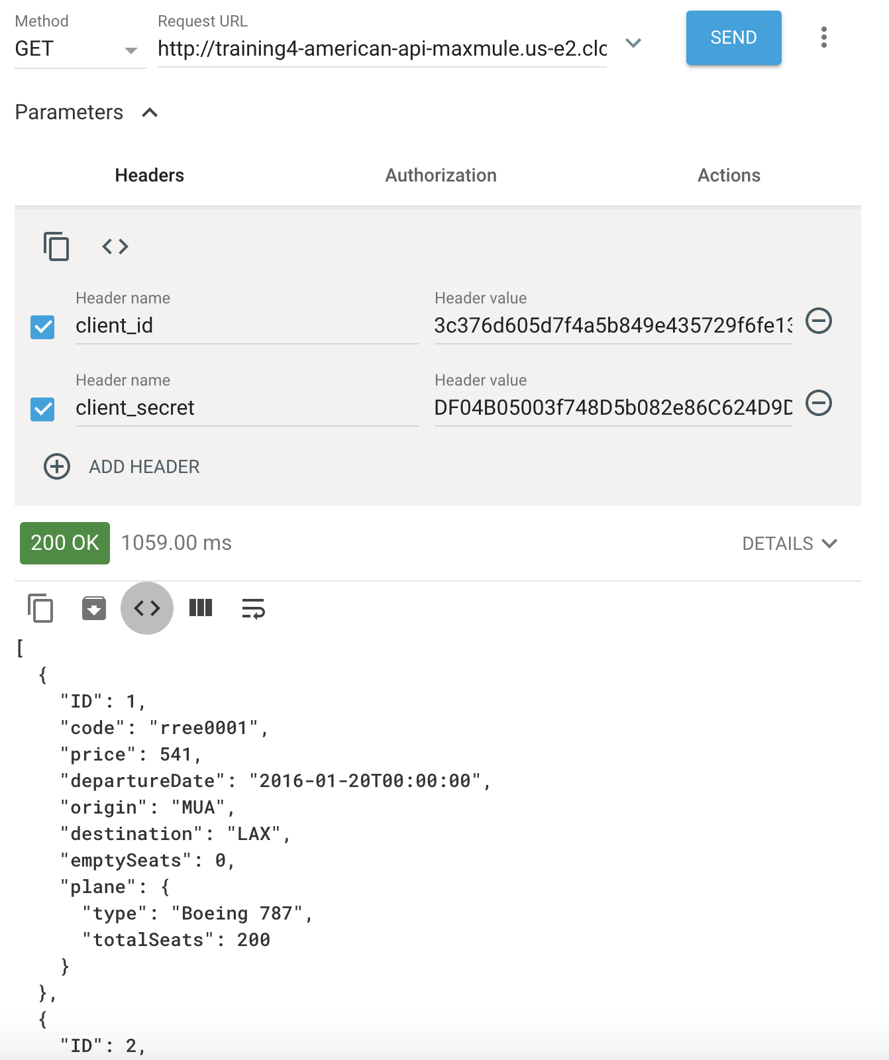Remove the client_secret header

pyautogui.click(x=819, y=403)
